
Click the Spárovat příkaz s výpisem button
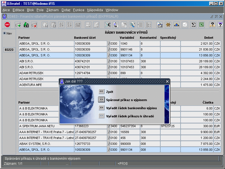click(x=102, y=100)
